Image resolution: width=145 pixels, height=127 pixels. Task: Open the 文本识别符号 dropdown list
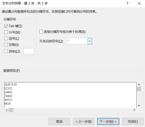point(90,41)
